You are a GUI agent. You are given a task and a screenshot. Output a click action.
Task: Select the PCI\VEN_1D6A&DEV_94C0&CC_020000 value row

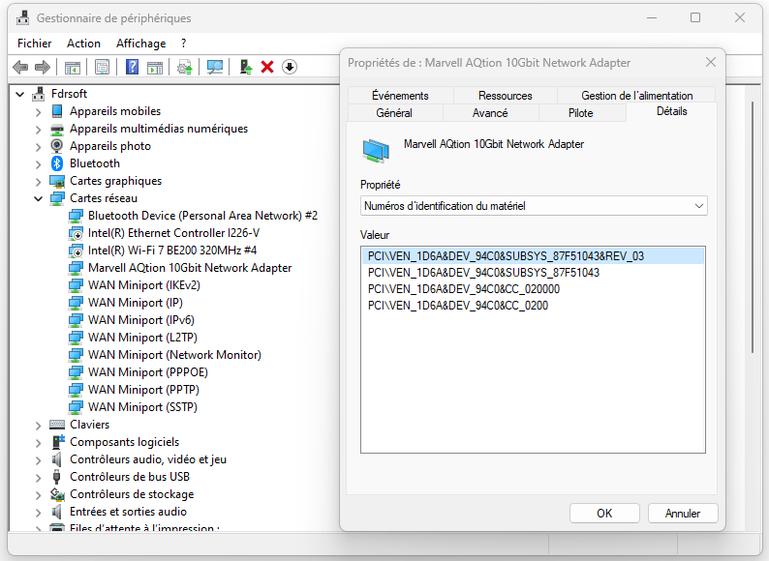click(x=464, y=289)
